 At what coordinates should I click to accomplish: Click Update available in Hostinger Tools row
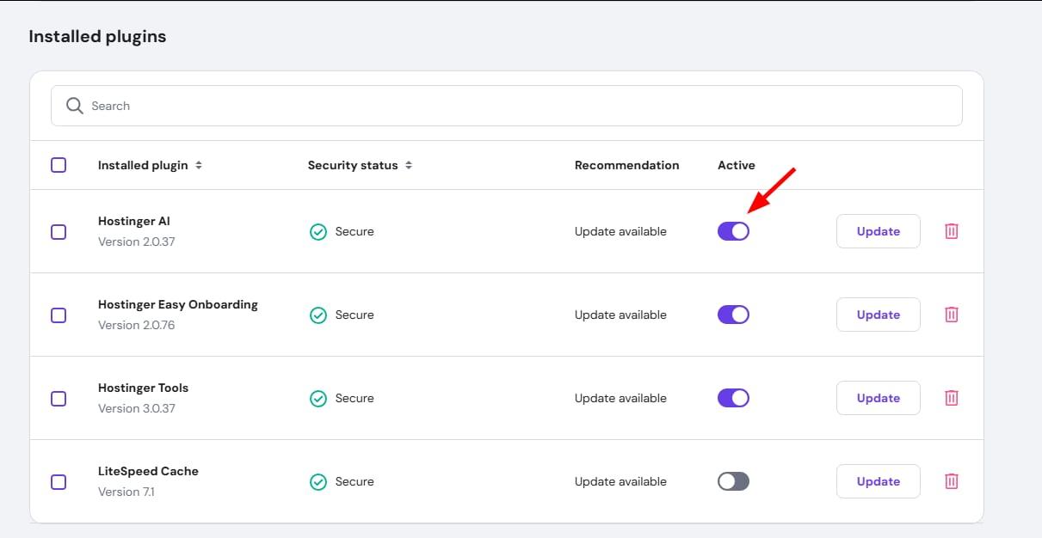tap(620, 398)
